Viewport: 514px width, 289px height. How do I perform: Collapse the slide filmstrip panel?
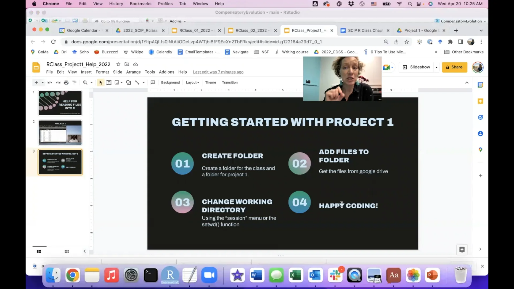[x=85, y=251]
